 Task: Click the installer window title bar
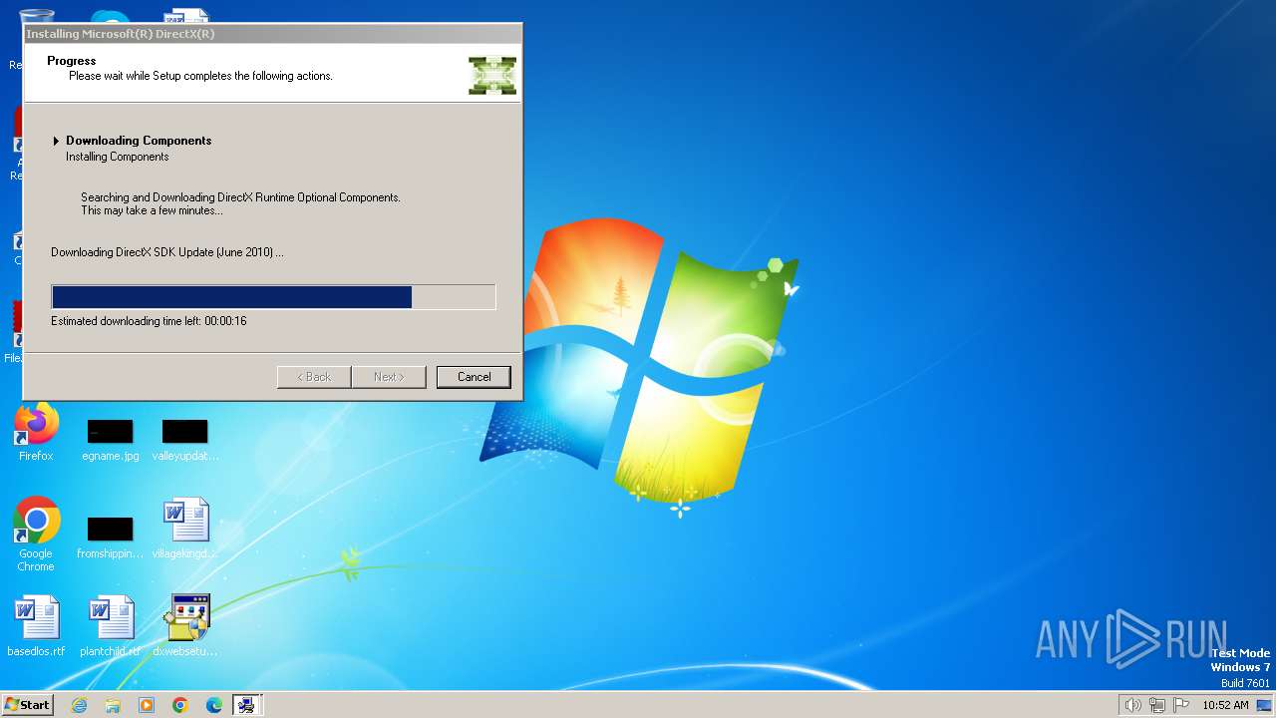pos(273,34)
